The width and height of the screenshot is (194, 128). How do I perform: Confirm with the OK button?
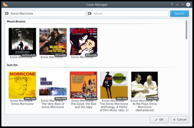[159, 119]
